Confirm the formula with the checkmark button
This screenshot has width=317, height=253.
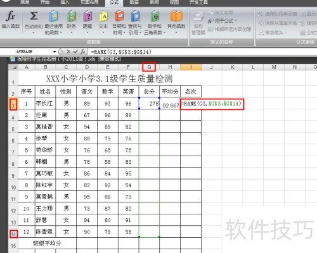tap(75, 52)
